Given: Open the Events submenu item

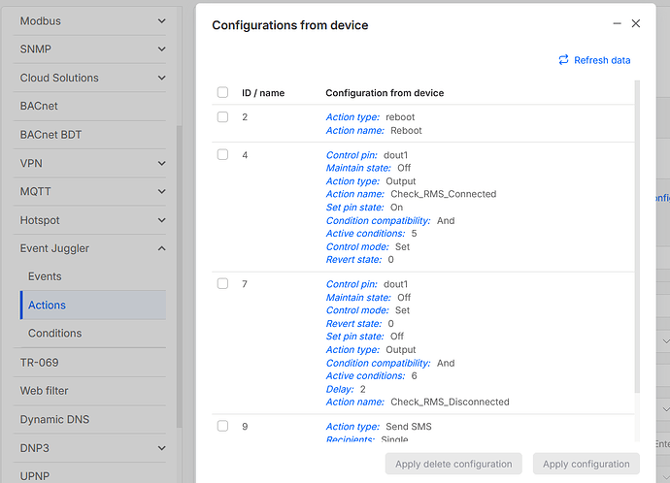Looking at the screenshot, I should coord(45,276).
